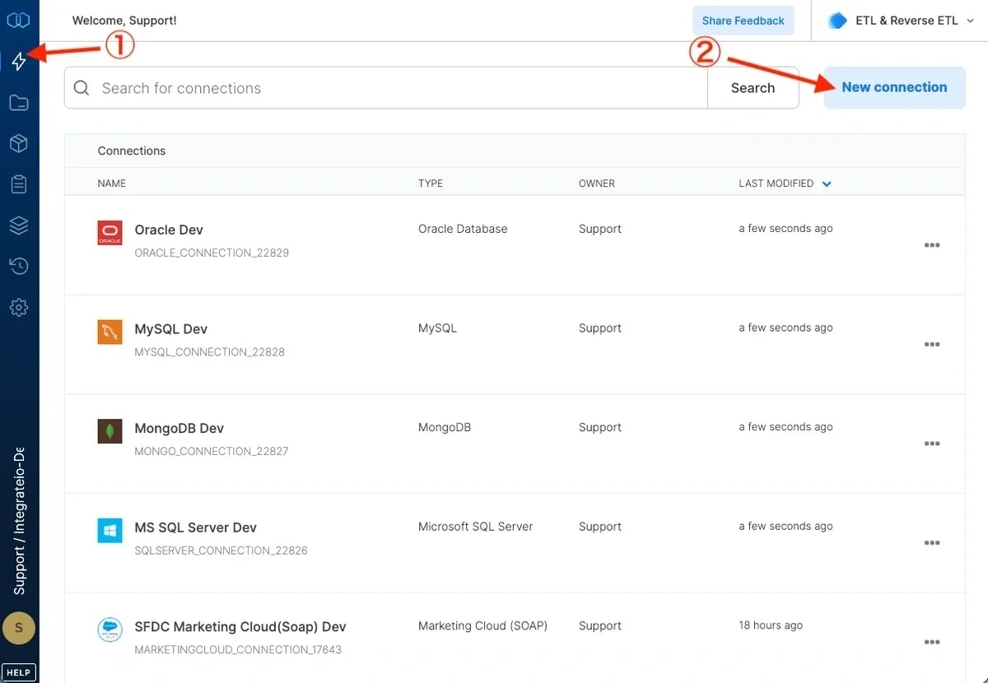The width and height of the screenshot is (988, 683).
Task: Click the Oracle logo icon
Action: 110,233
